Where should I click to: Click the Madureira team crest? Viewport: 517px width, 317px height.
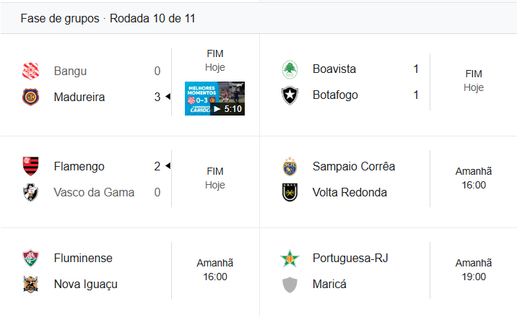(30, 97)
